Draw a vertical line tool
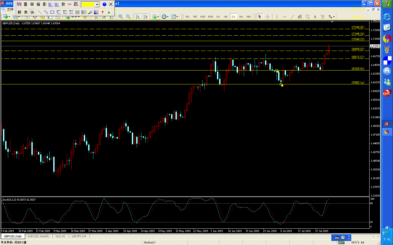393x245 pixels. click(277, 17)
